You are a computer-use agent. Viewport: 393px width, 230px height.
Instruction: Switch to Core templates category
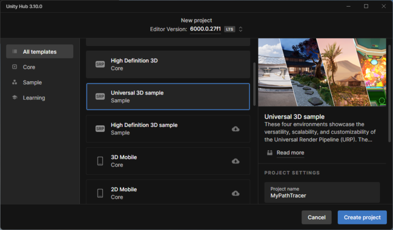click(29, 67)
